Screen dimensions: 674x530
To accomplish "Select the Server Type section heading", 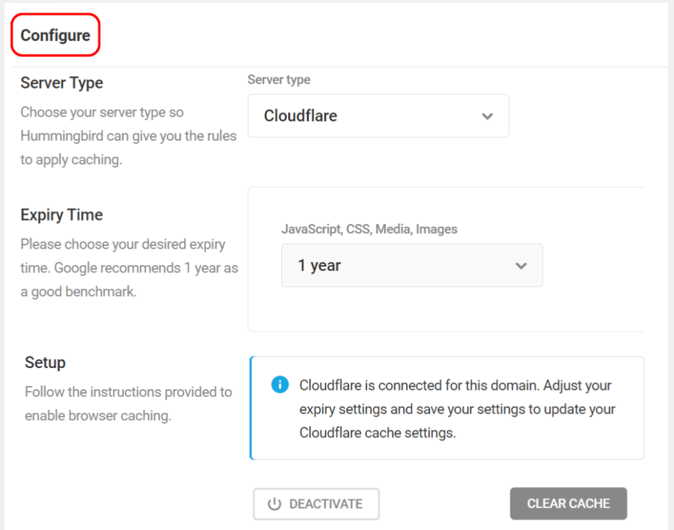I will 62,82.
